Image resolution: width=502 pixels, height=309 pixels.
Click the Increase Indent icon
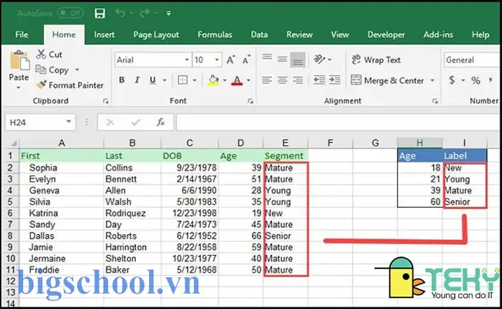point(334,80)
